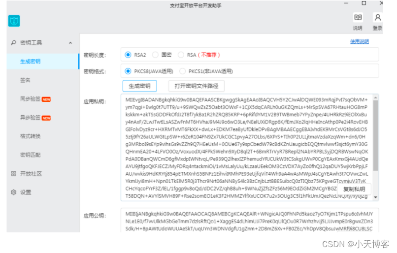Click the 开放社区 grid icon
Viewport: 397px width, 253px height.
pos(14,174)
